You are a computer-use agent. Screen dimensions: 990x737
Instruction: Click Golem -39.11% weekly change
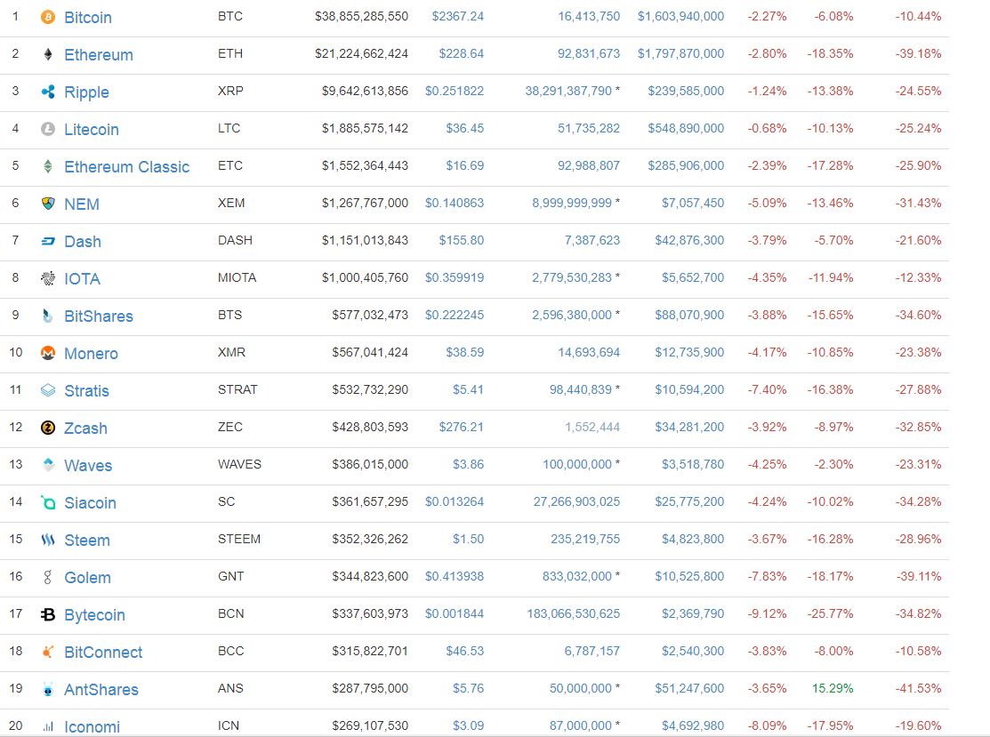point(918,576)
